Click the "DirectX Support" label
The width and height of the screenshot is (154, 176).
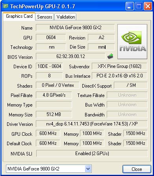pyautogui.click(x=97, y=86)
